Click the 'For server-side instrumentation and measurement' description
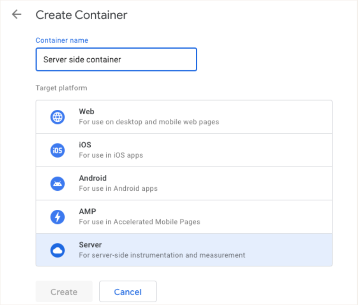Image resolution: width=358 pixels, height=305 pixels. coord(162,255)
